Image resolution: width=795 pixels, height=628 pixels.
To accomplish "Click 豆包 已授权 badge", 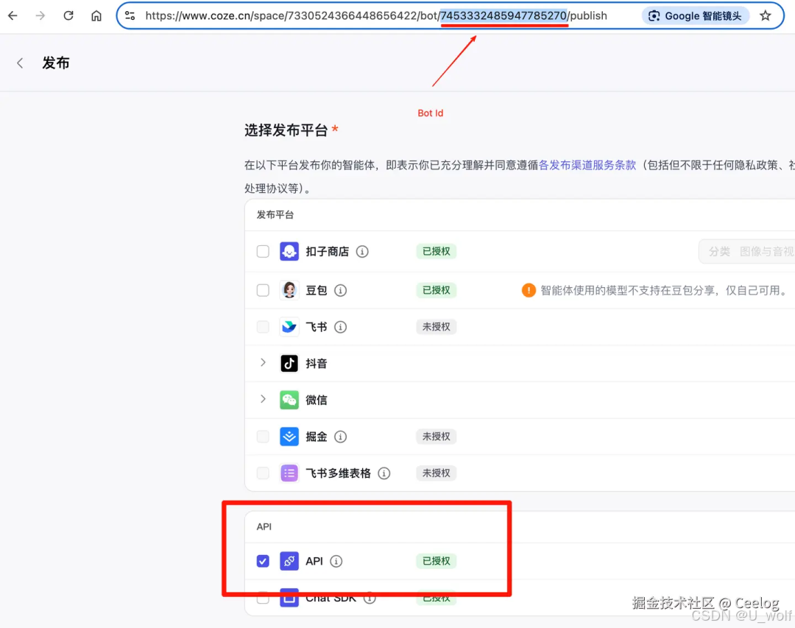I will click(x=436, y=290).
